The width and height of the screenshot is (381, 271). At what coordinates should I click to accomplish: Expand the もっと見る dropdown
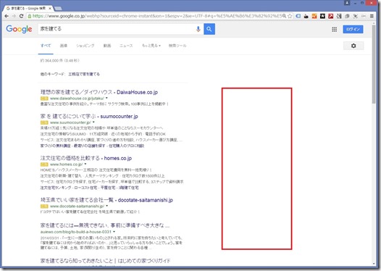(x=151, y=46)
